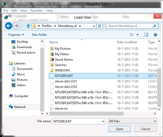Toggle the preview pane icon

(146, 34)
